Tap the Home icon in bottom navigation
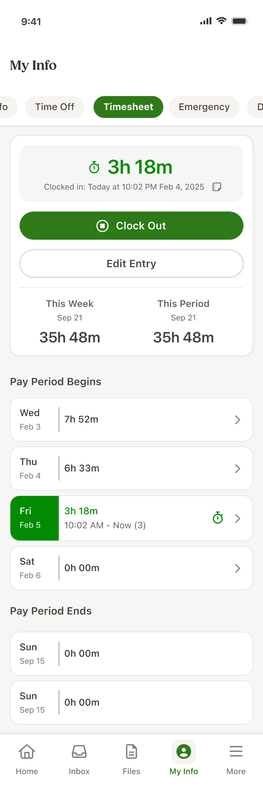The height and width of the screenshot is (801, 263). coord(27,752)
